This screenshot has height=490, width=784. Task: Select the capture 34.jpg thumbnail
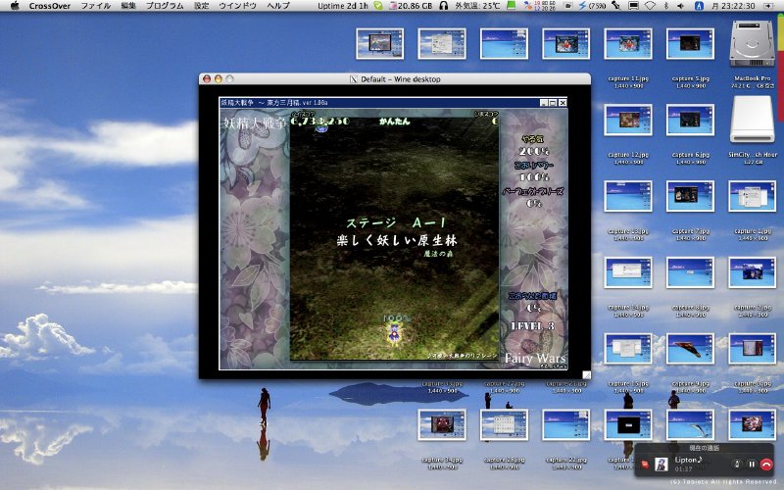(442, 425)
